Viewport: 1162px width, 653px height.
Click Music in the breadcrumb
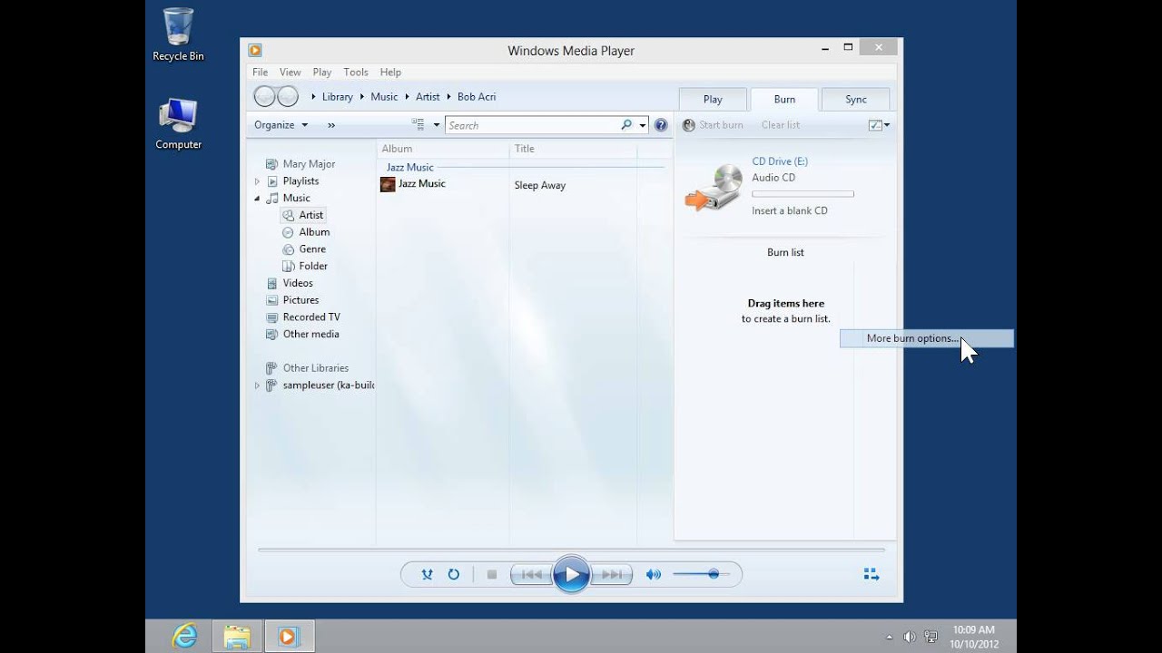pyautogui.click(x=384, y=97)
